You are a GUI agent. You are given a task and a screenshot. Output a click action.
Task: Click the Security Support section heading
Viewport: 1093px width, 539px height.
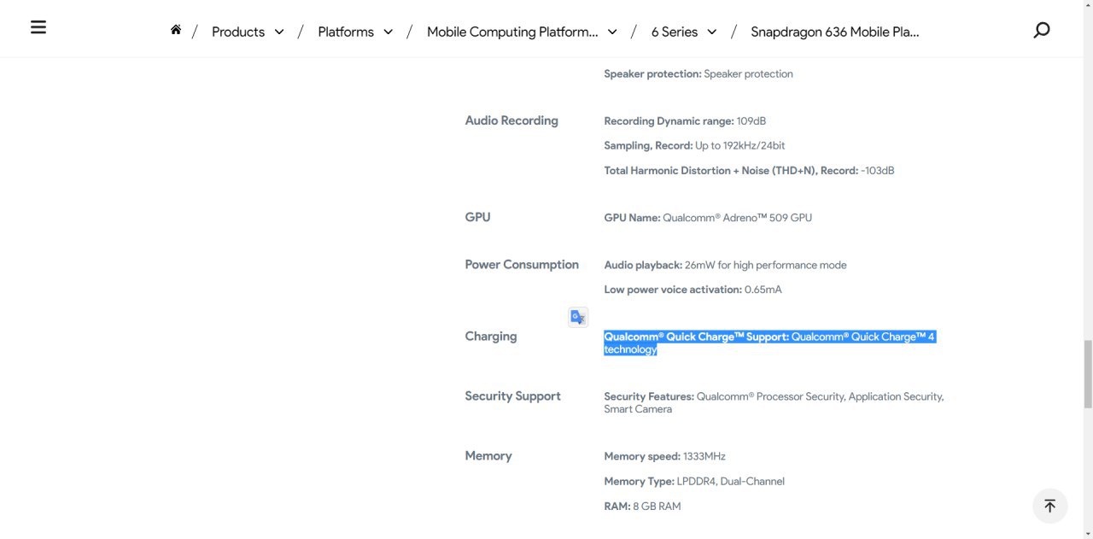click(x=513, y=396)
